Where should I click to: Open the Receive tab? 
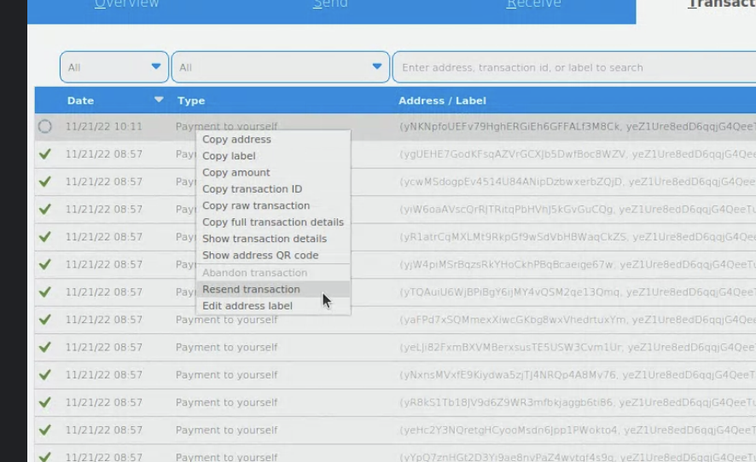[x=534, y=4]
